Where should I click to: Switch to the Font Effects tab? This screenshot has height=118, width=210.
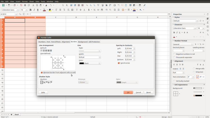pos(56,42)
